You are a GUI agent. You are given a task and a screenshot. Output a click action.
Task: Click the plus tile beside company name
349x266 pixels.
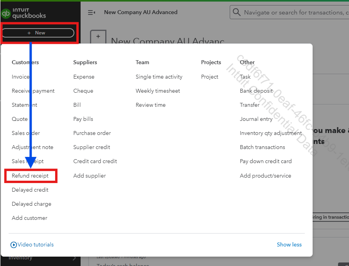(98, 37)
